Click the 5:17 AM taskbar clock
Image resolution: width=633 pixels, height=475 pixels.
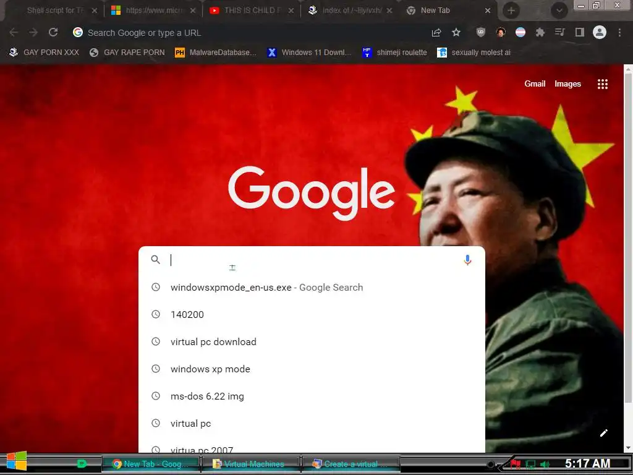click(x=587, y=463)
